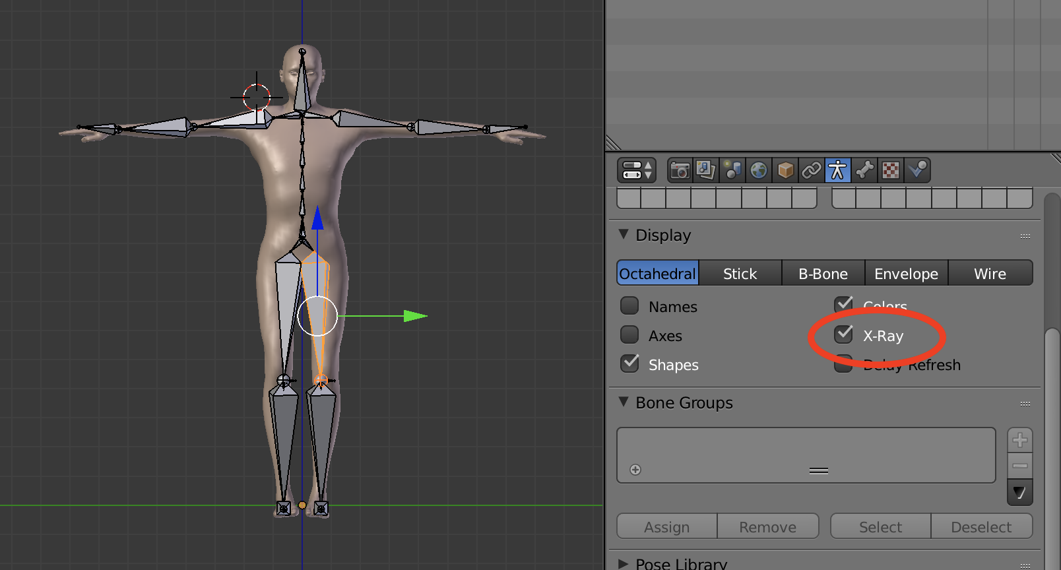Click the white manipulator center circle
The width and height of the screenshot is (1061, 570).
click(317, 316)
